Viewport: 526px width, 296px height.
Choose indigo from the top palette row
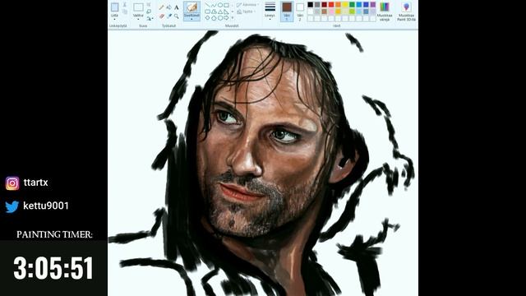366,5
